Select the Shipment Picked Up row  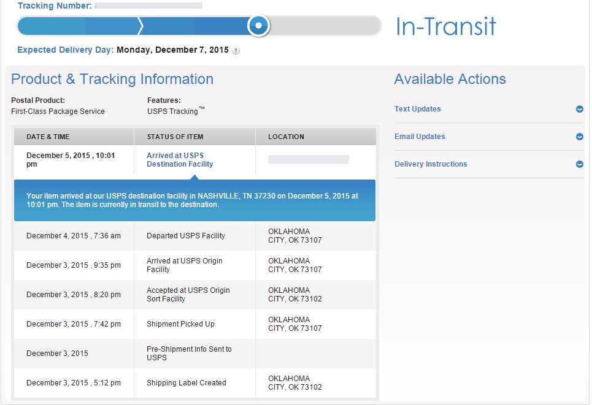point(195,324)
